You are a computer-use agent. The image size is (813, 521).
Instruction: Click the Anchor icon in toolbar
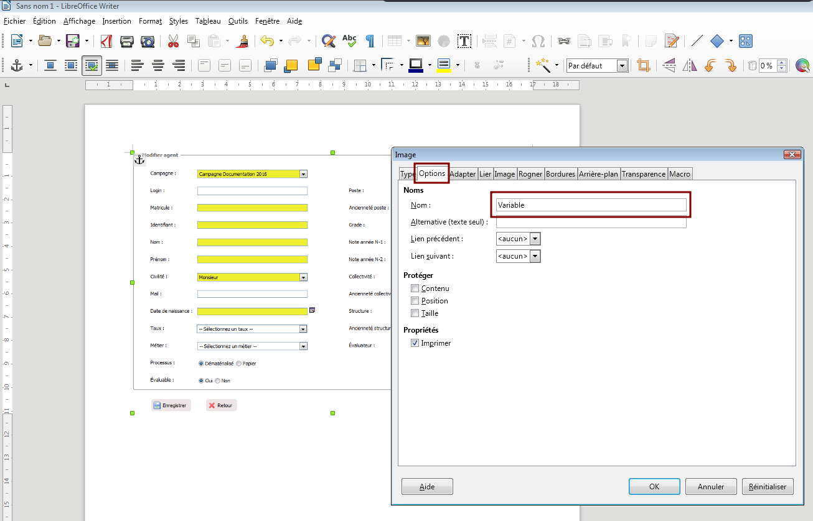(17, 65)
